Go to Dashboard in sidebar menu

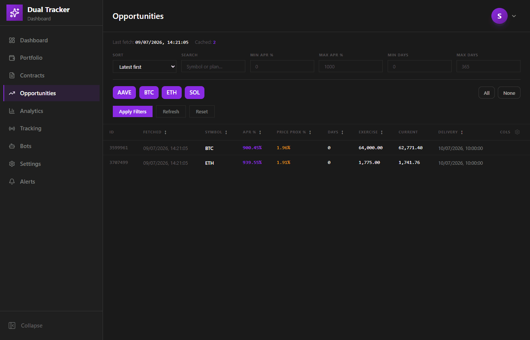pyautogui.click(x=51, y=40)
